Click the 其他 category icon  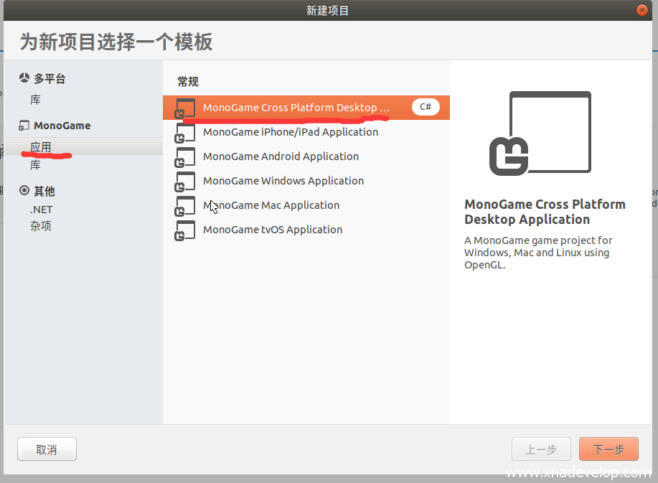[x=24, y=191]
